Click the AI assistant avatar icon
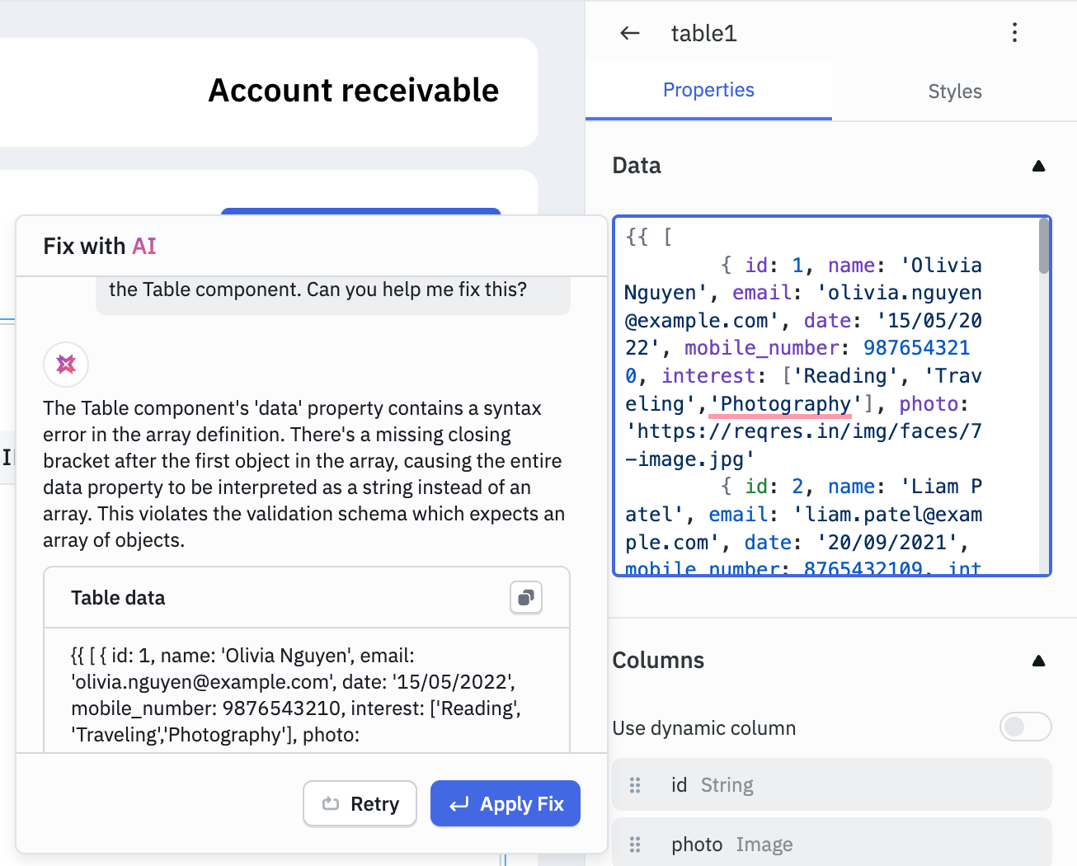This screenshot has height=866, width=1077. pos(66,365)
